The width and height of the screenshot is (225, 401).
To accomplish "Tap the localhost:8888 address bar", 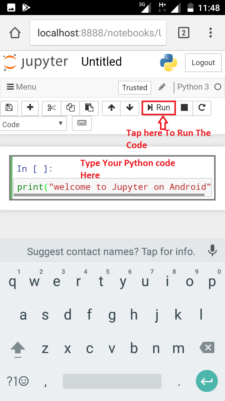I will pyautogui.click(x=98, y=33).
